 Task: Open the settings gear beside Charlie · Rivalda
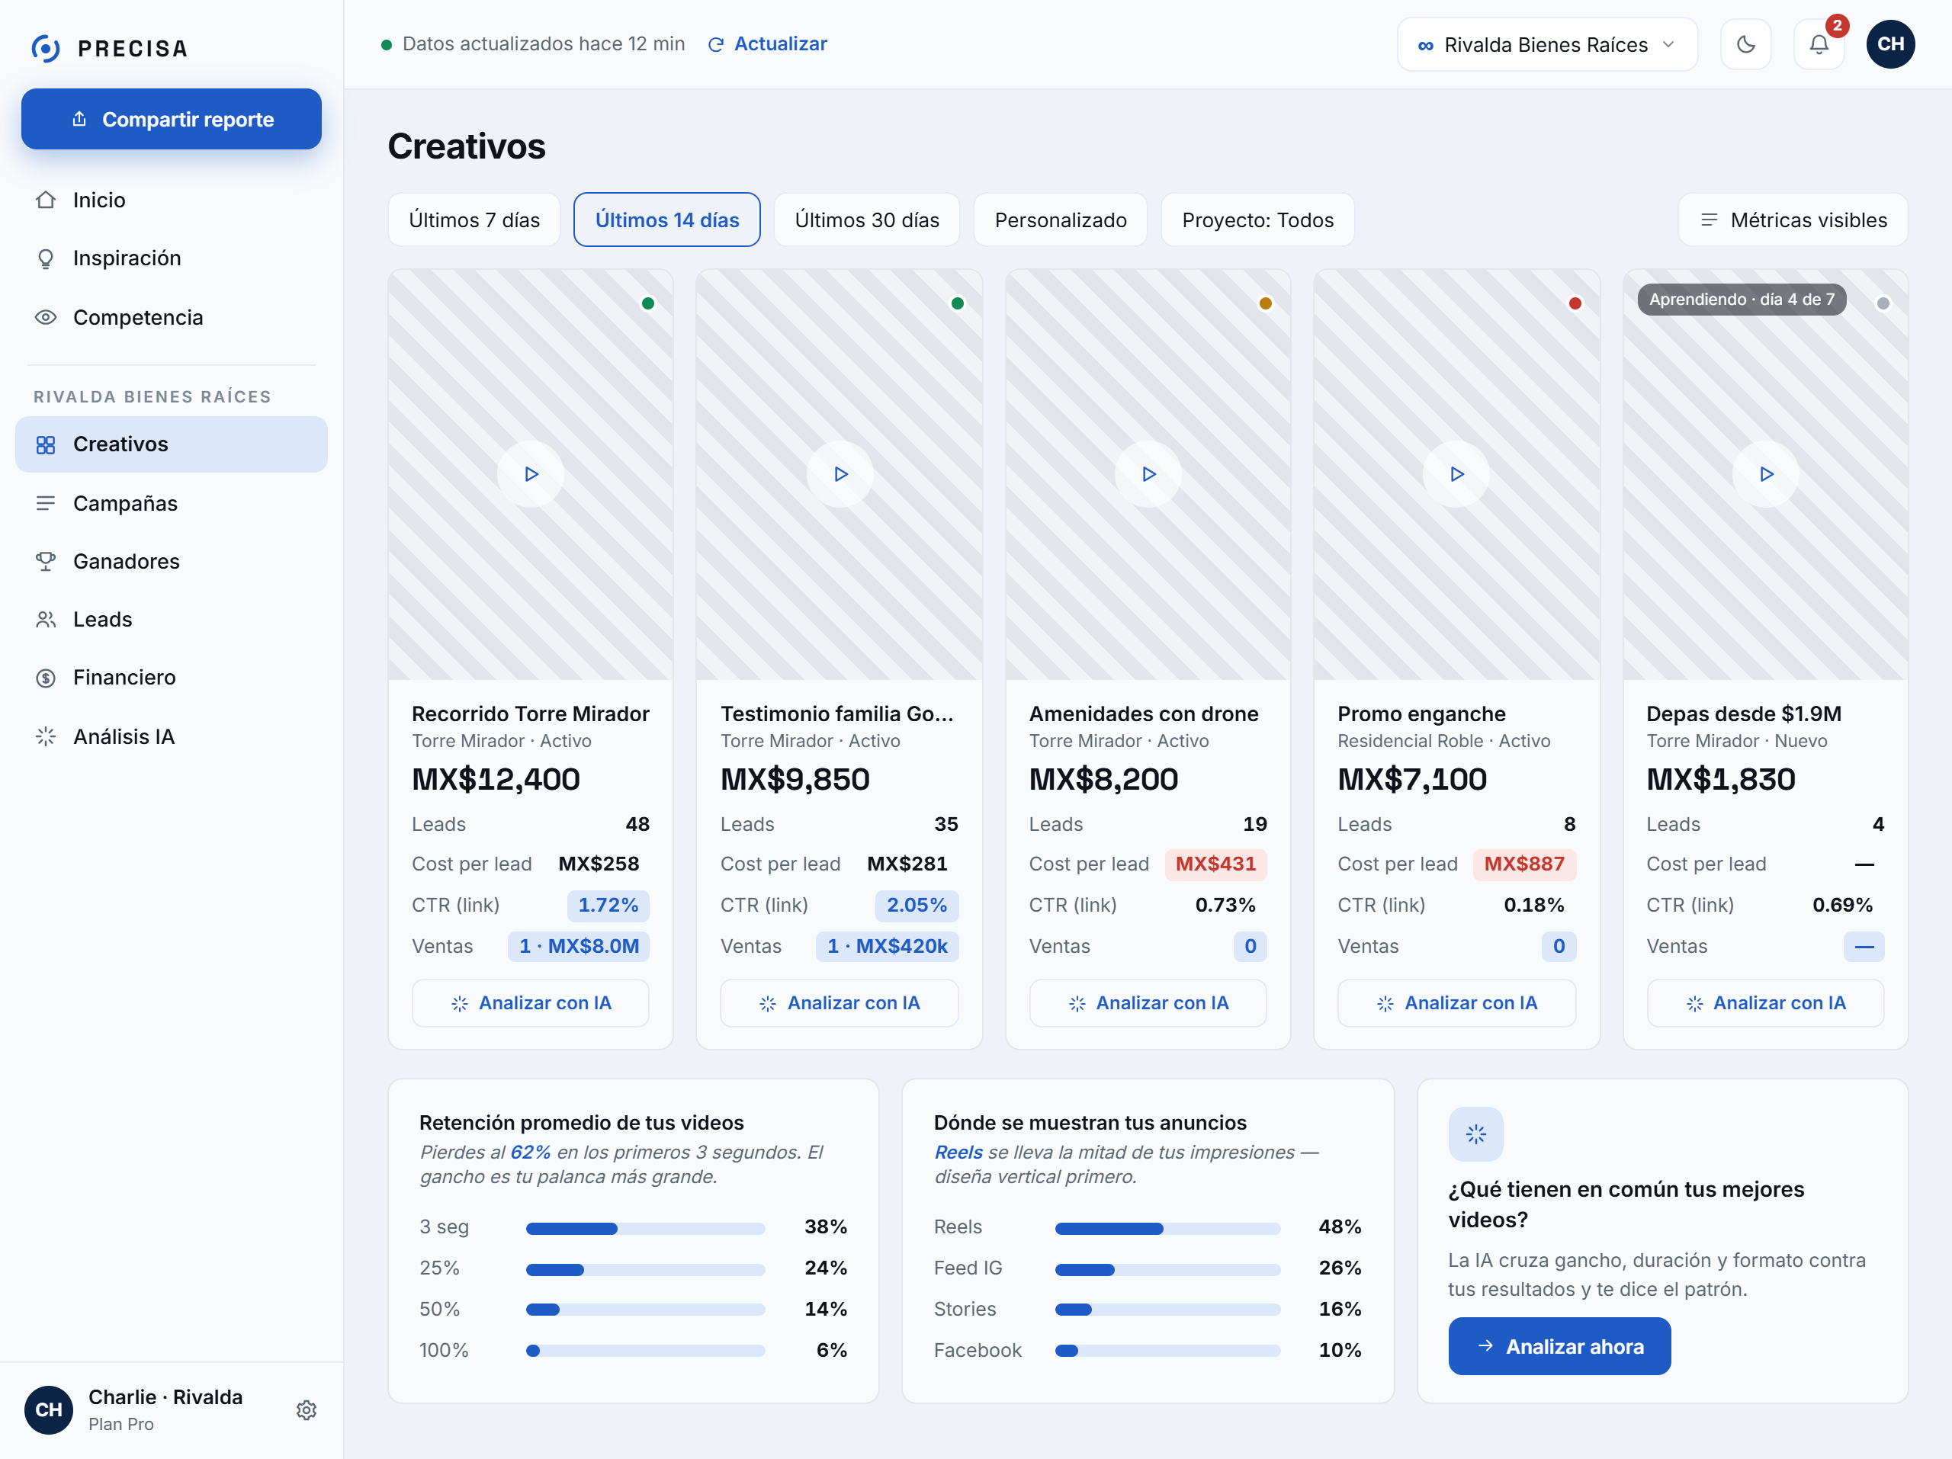307,1409
